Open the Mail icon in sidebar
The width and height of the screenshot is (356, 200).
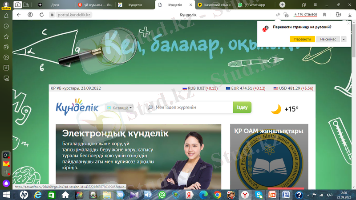coord(6,164)
